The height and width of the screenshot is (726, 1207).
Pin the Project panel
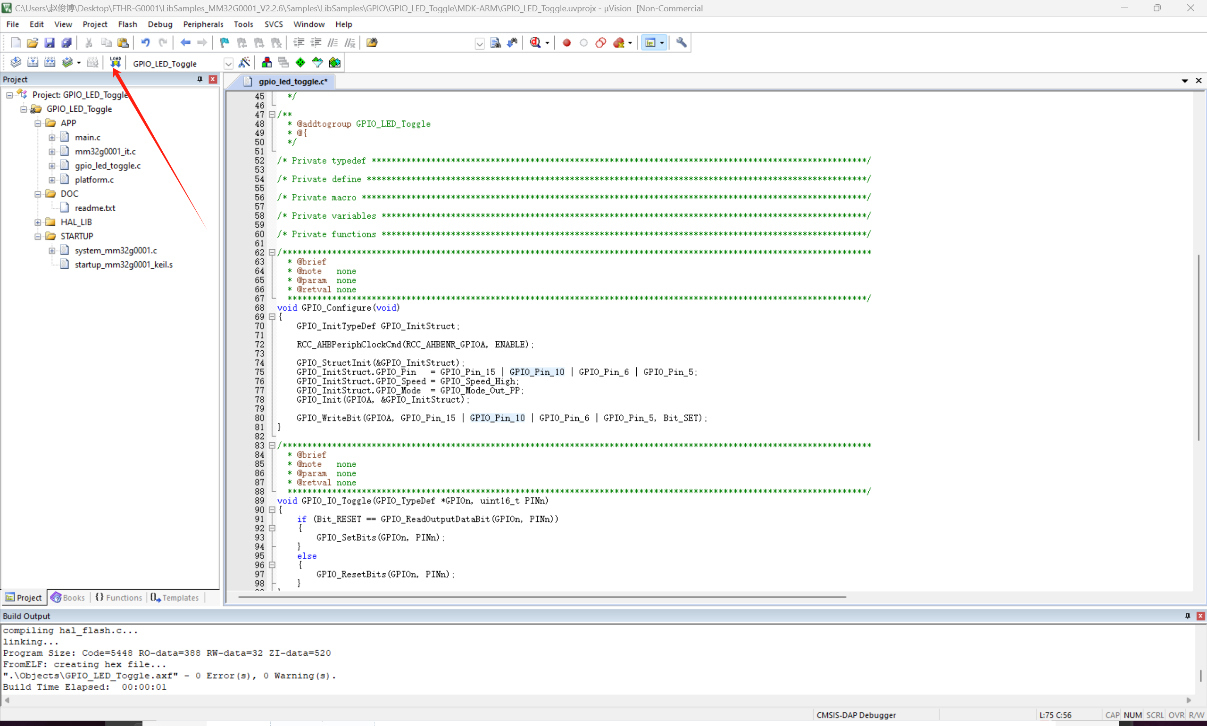point(200,79)
